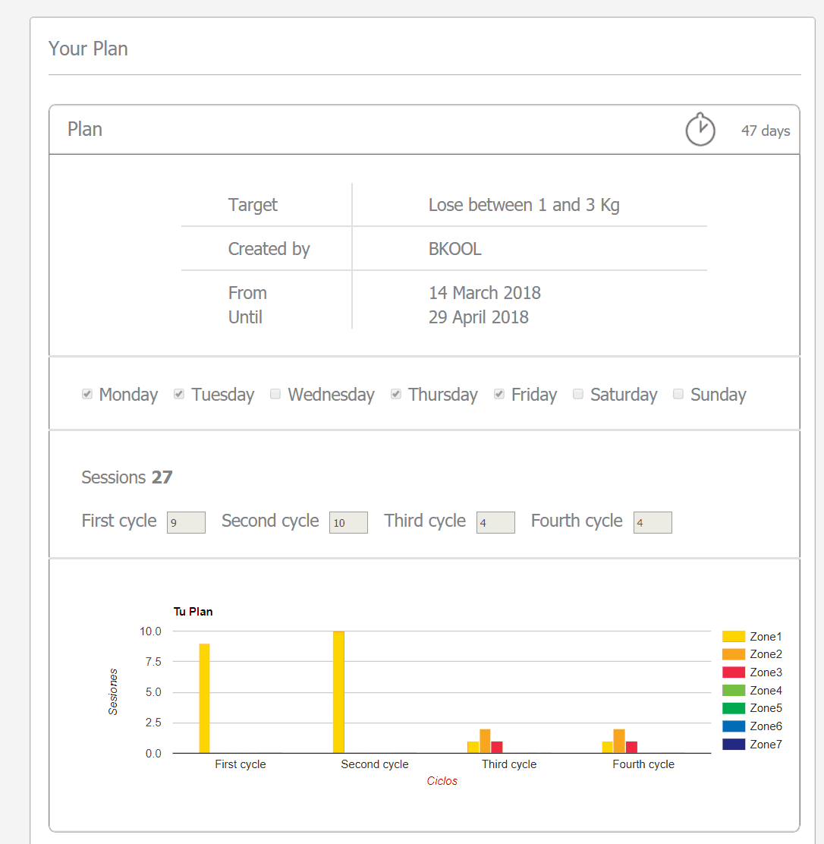Select the Zone2 orange legend swatch
The height and width of the screenshot is (844, 824).
coord(734,654)
